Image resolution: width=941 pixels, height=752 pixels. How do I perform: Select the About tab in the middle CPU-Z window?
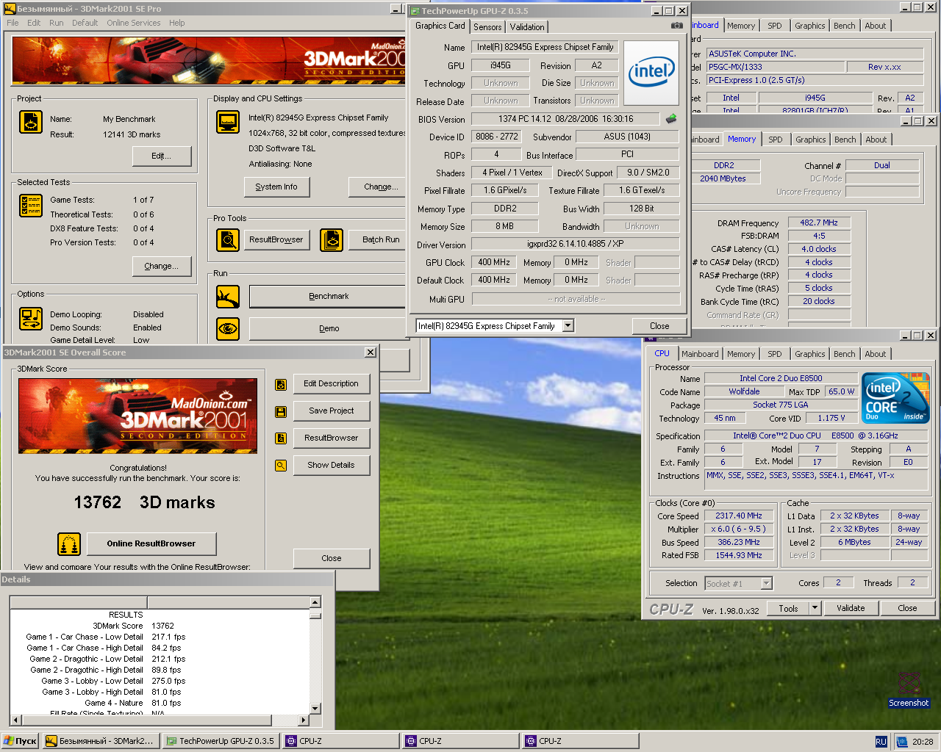pyautogui.click(x=876, y=140)
